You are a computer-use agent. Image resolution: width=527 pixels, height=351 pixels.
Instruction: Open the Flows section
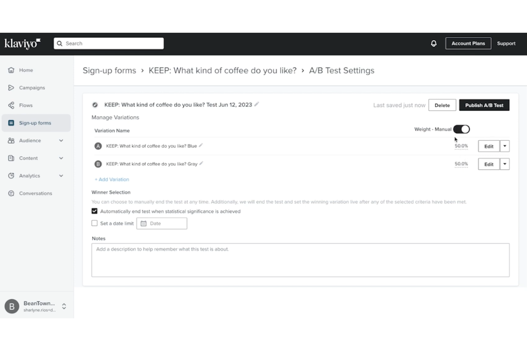click(x=11, y=105)
